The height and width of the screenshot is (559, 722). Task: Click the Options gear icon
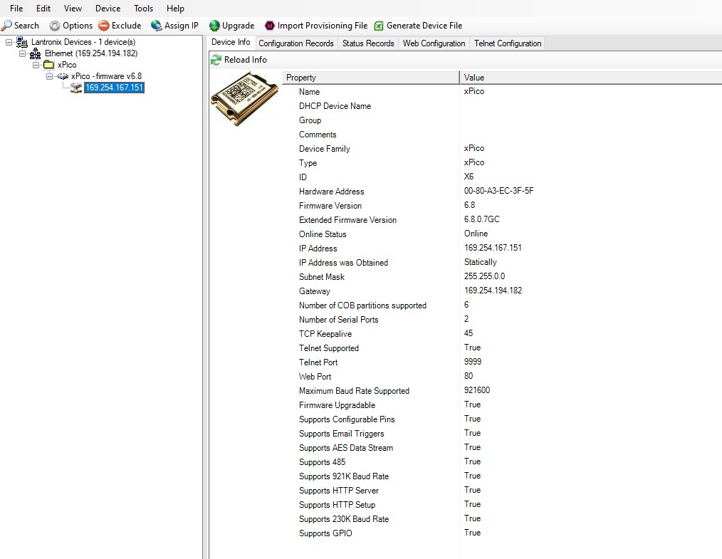click(55, 26)
